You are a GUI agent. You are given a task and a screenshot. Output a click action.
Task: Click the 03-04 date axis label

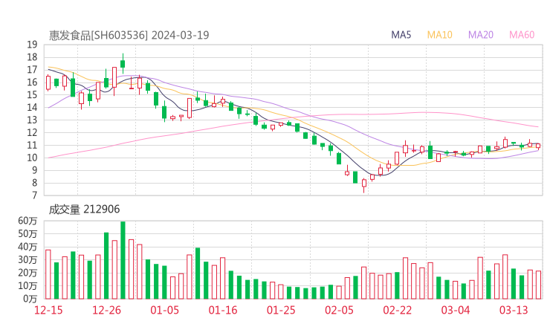[x=456, y=310]
